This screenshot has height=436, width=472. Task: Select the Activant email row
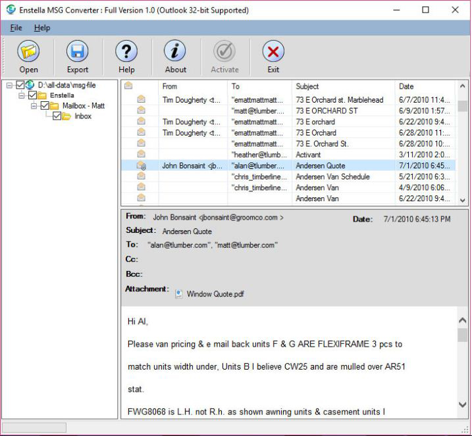(x=288, y=155)
